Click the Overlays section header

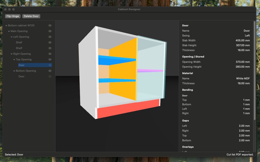coord(188,147)
